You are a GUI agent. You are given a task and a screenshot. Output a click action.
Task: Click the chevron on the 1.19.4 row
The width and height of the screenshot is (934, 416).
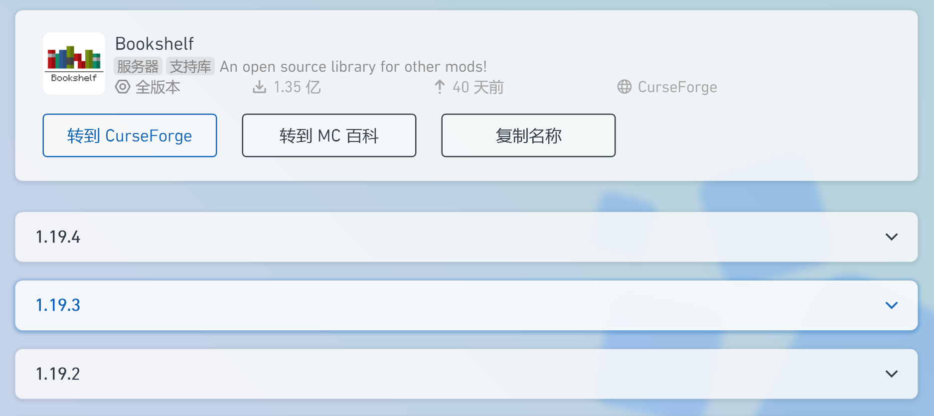[892, 237]
